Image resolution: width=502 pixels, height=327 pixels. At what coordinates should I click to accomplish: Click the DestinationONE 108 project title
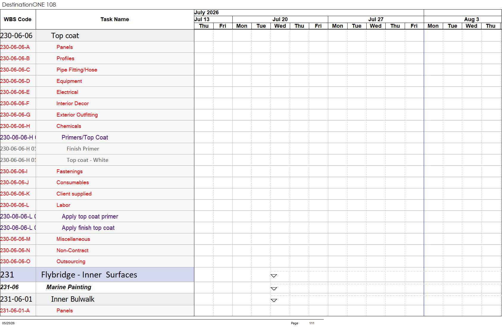coord(29,4)
